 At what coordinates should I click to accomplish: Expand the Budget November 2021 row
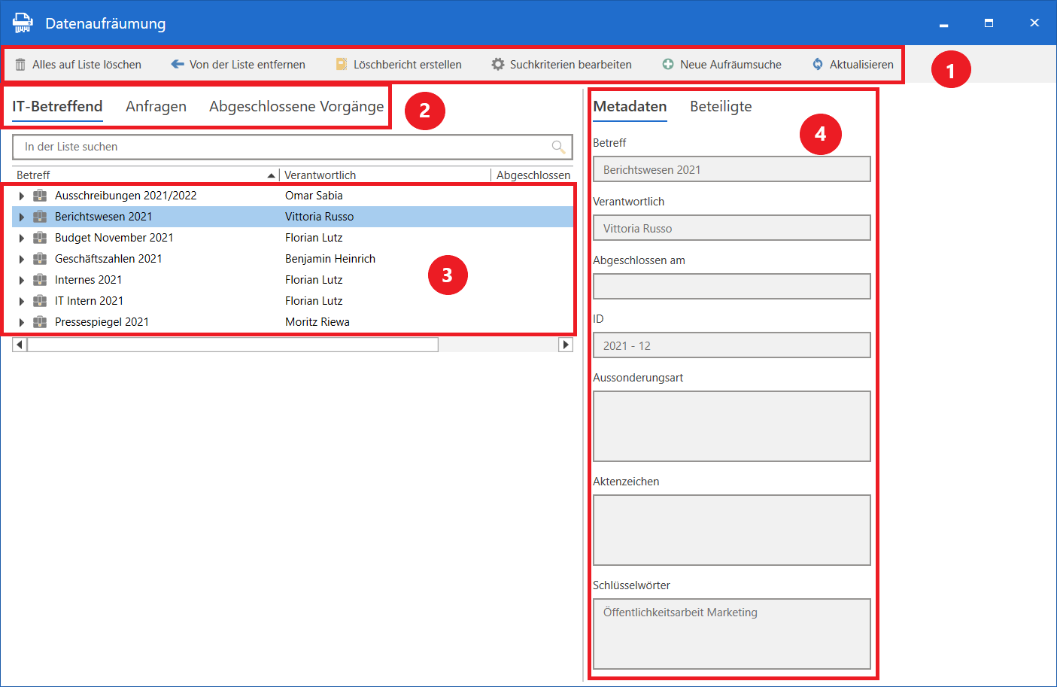pyautogui.click(x=22, y=238)
